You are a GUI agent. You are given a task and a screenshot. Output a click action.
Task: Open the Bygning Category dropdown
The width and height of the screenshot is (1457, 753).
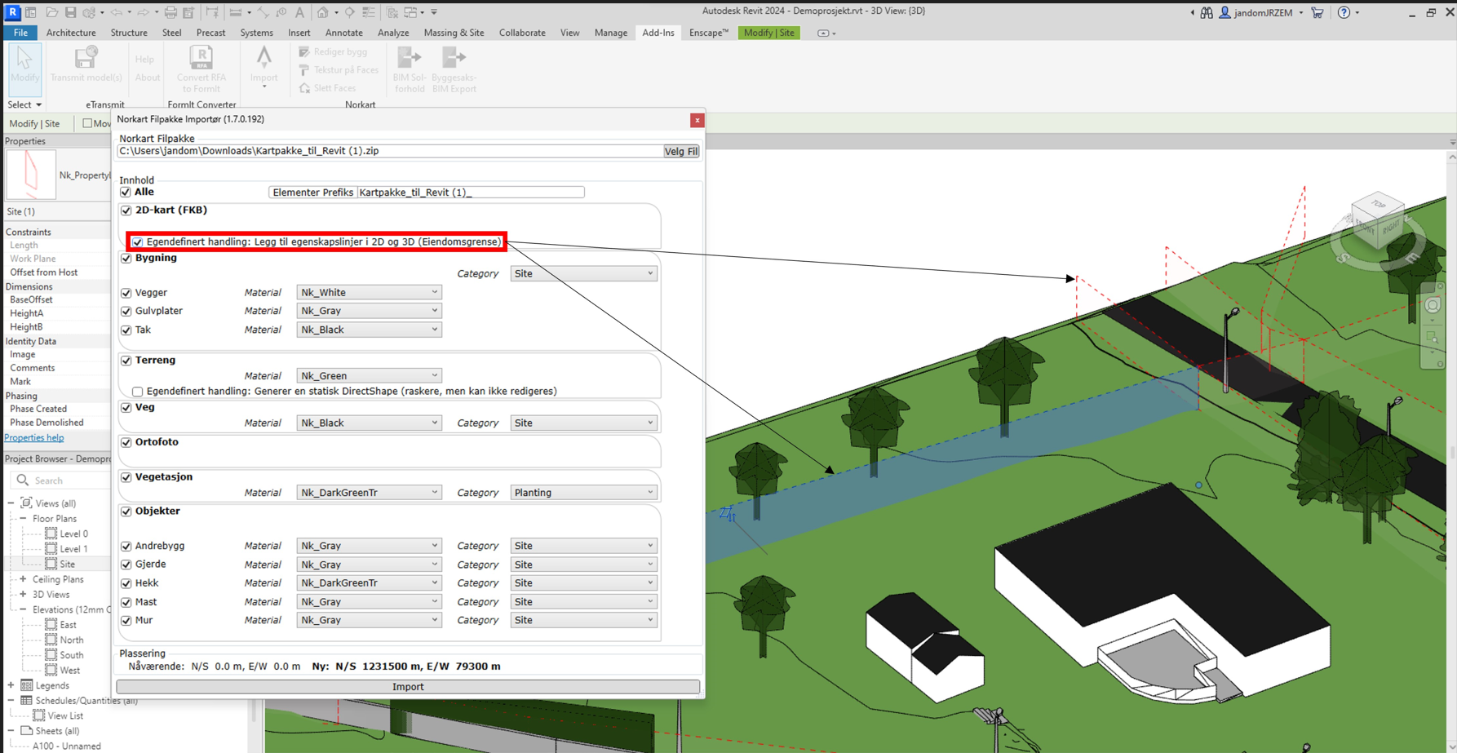[x=583, y=273]
